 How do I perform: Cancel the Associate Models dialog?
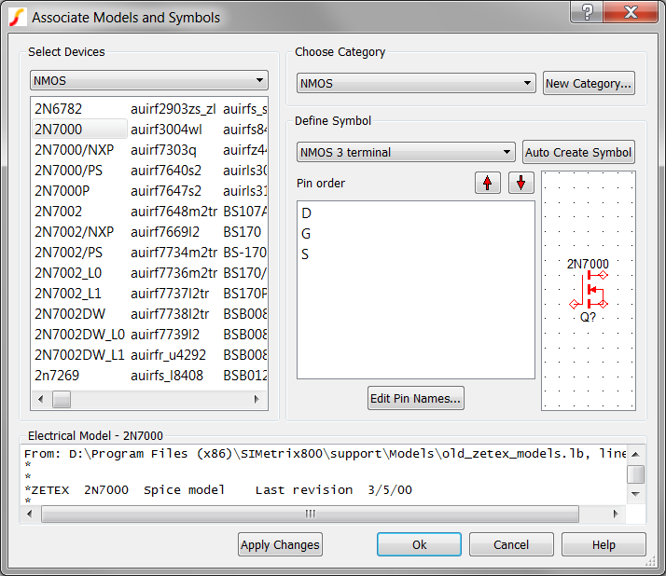[511, 544]
